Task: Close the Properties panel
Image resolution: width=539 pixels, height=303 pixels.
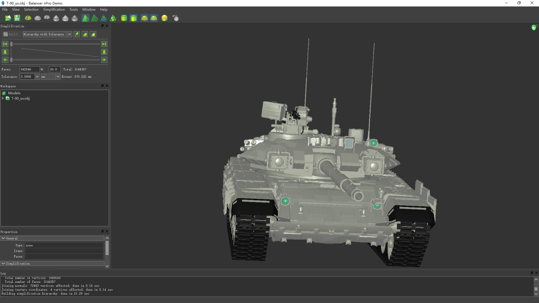Action: (x=107, y=231)
